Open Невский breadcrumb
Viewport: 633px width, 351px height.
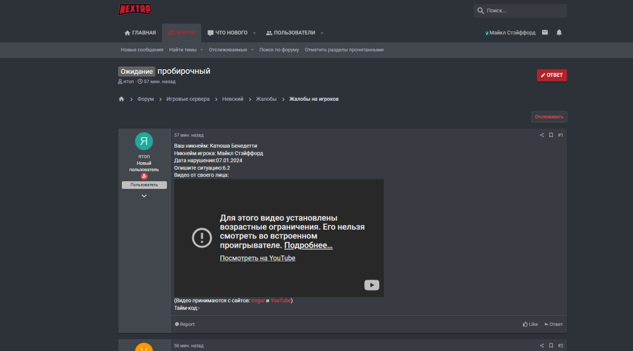tap(233, 99)
